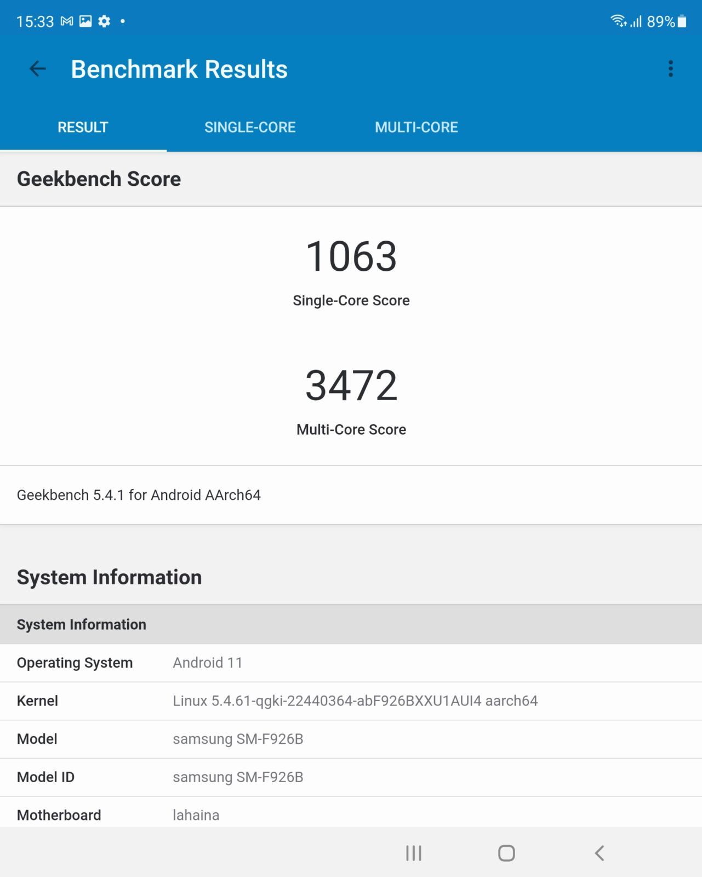
Task: Select the 1063 single-core score value
Action: [351, 256]
